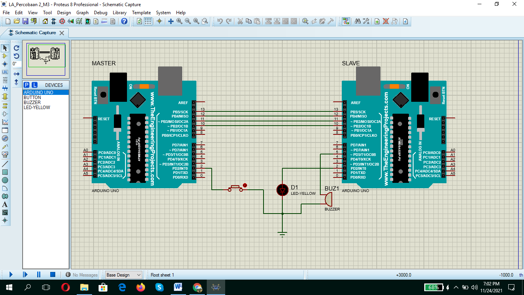Image resolution: width=524 pixels, height=295 pixels.
Task: Open the Bill of Materials dollar icon
Action: [96, 21]
